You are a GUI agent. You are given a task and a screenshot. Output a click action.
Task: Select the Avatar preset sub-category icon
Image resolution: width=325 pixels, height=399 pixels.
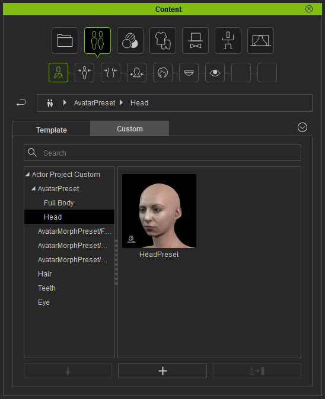pos(58,73)
